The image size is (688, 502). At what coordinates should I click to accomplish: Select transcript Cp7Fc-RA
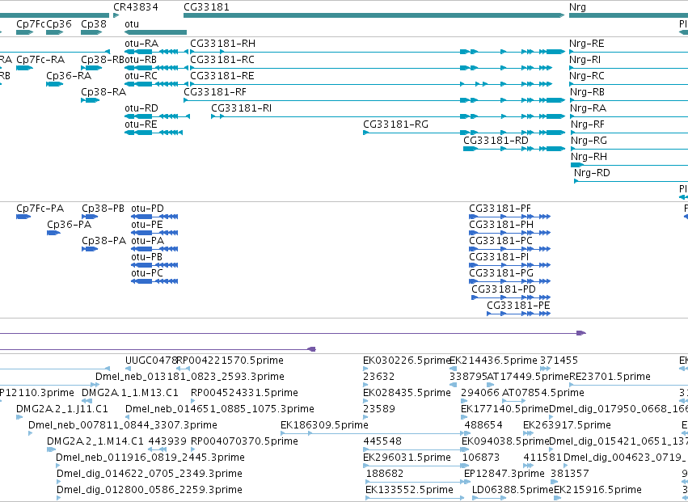click(40, 60)
